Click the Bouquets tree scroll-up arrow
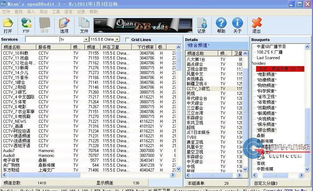Screen dimensions: 313x191 pos(307,47)
